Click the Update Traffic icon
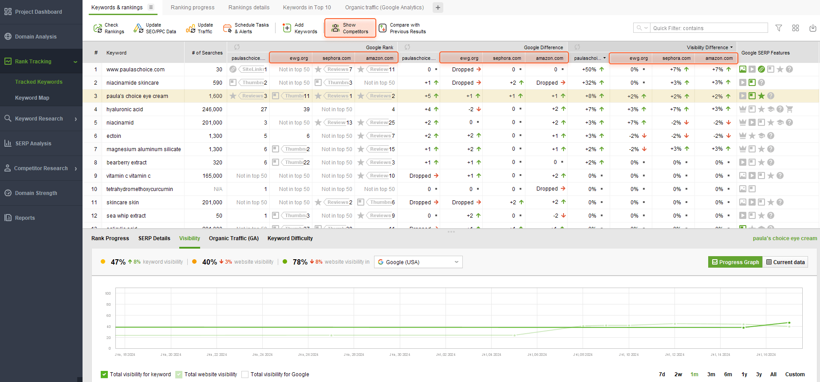Screen dimensions: 820x382 (x=190, y=28)
